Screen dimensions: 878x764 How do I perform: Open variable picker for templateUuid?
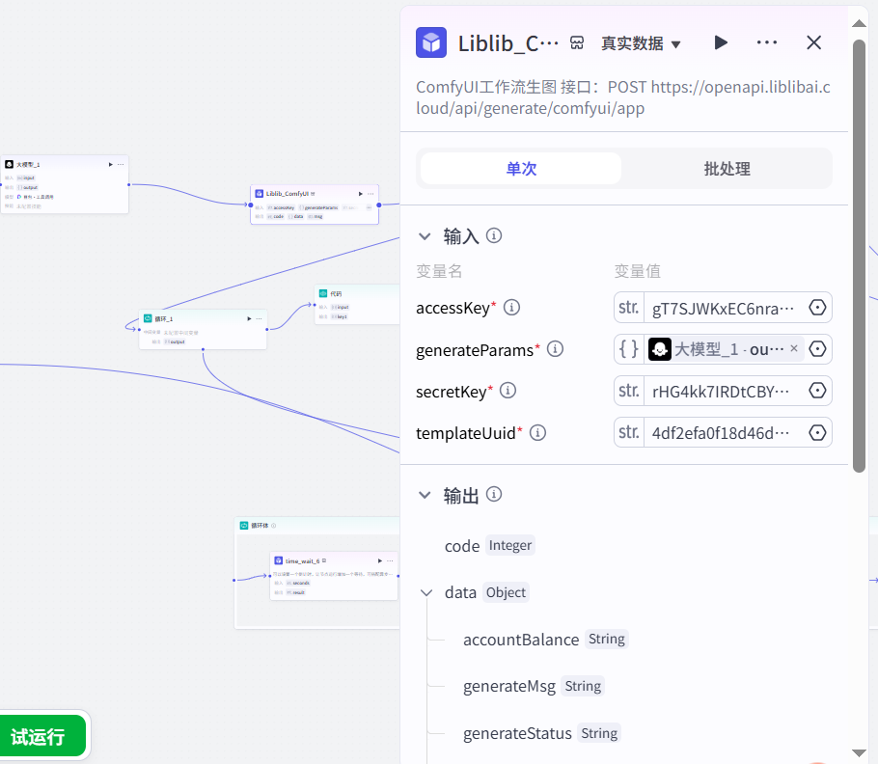[817, 433]
